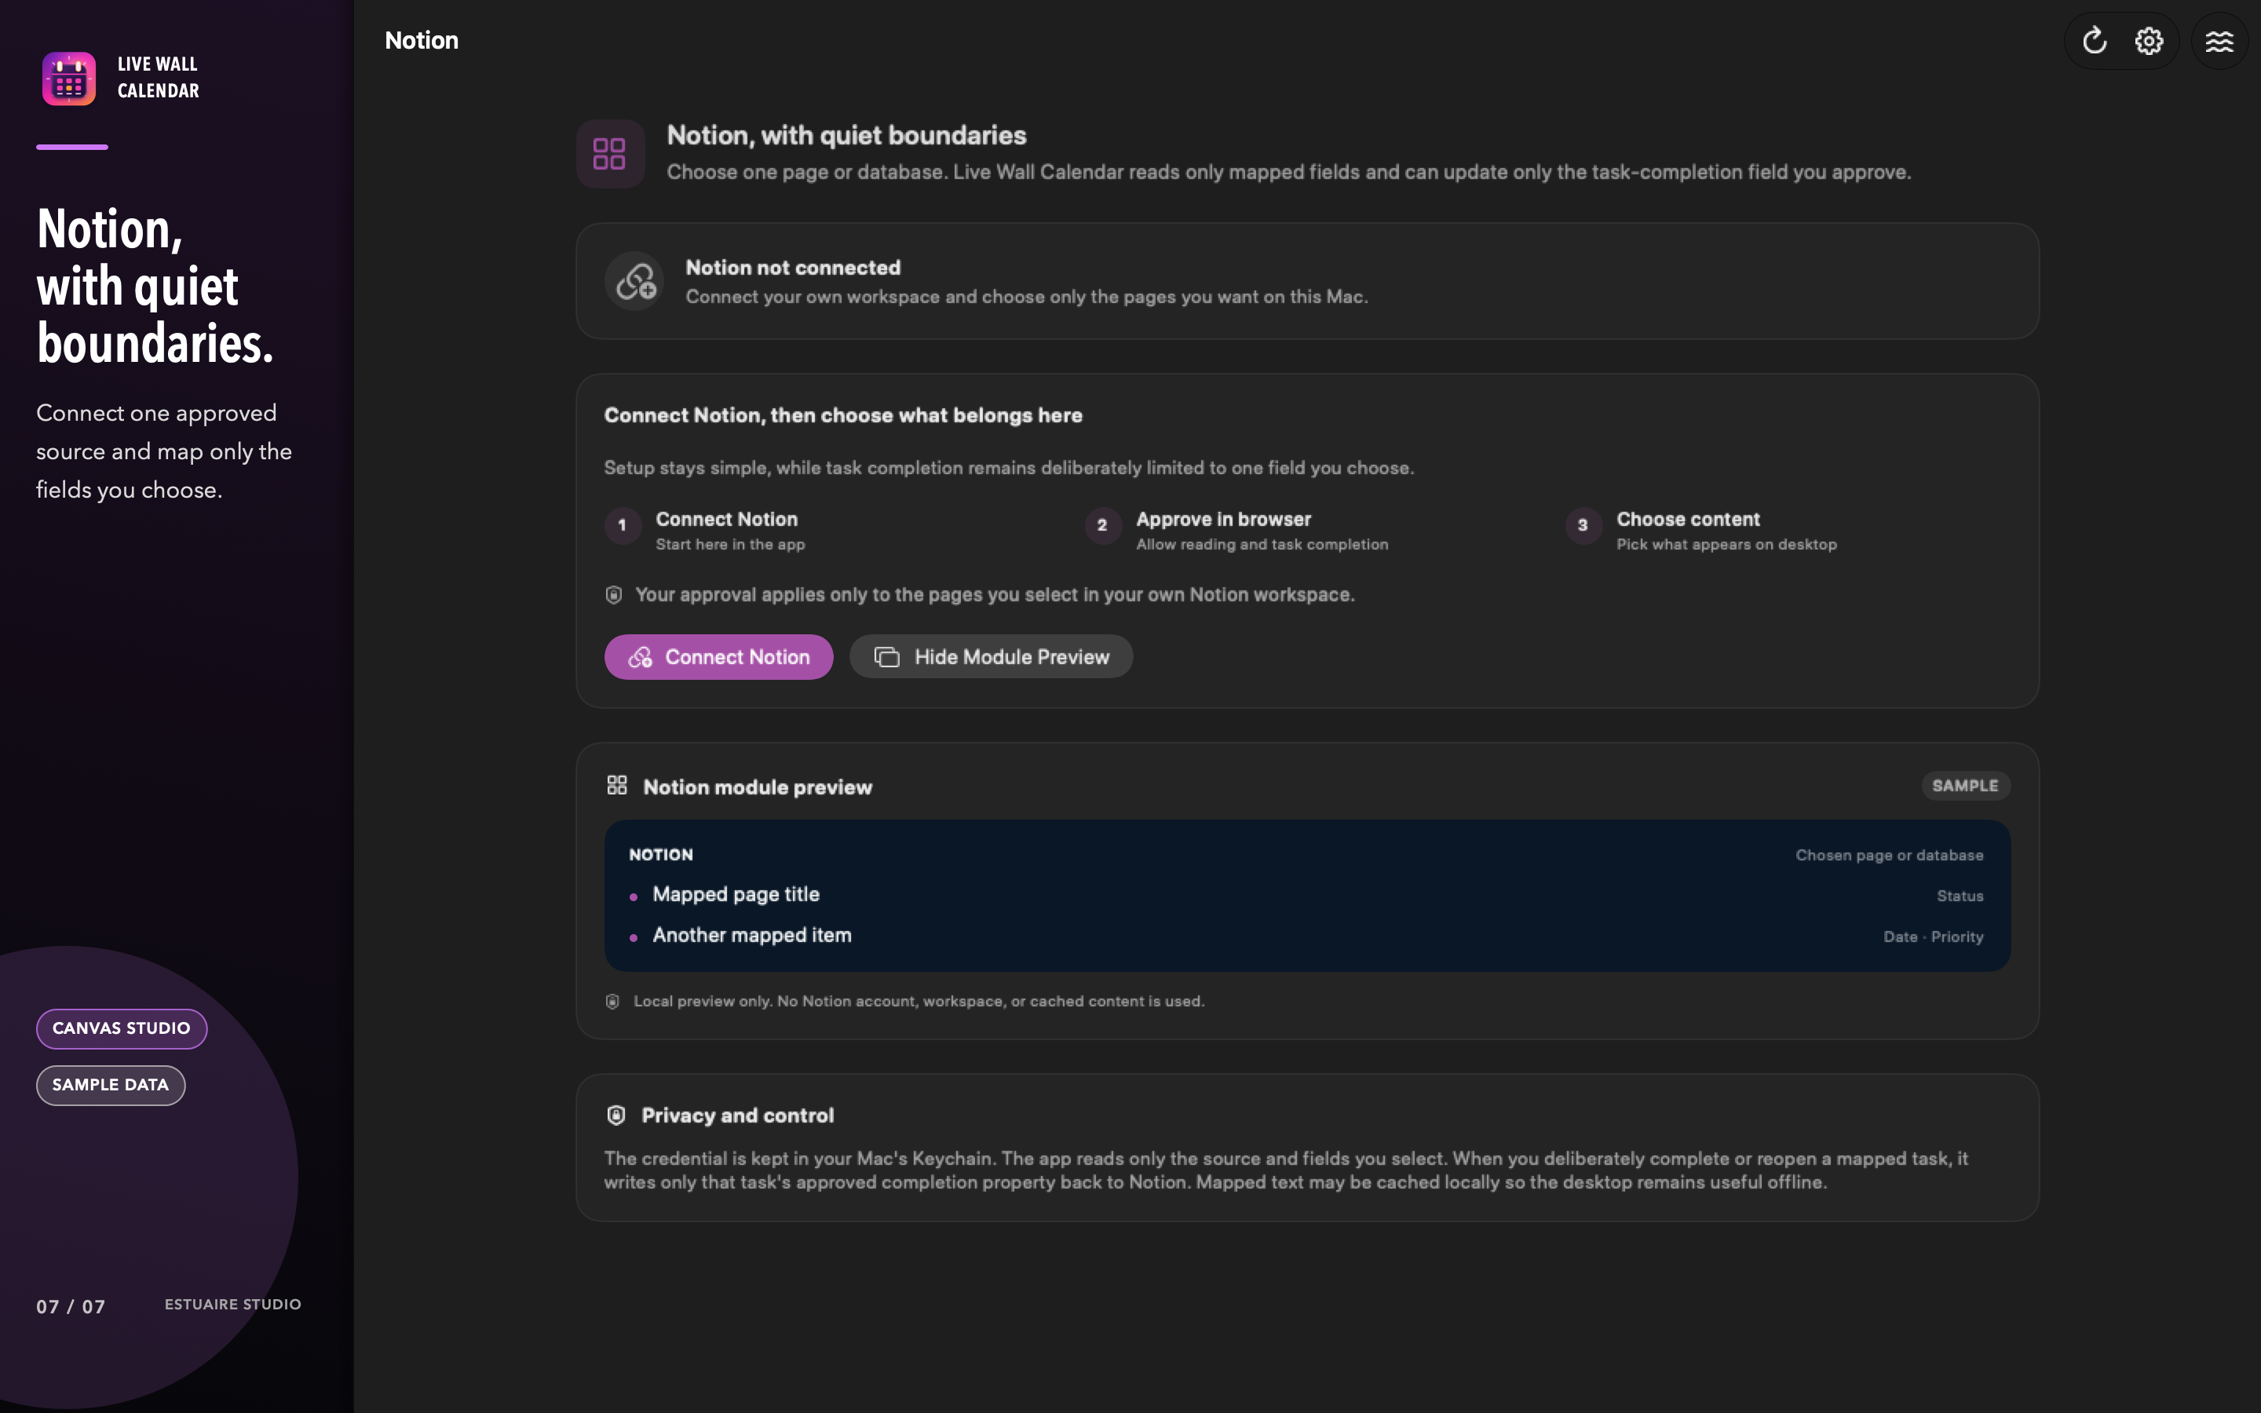Click the SAMPLE badge in module preview
The width and height of the screenshot is (2261, 1413).
[1966, 786]
